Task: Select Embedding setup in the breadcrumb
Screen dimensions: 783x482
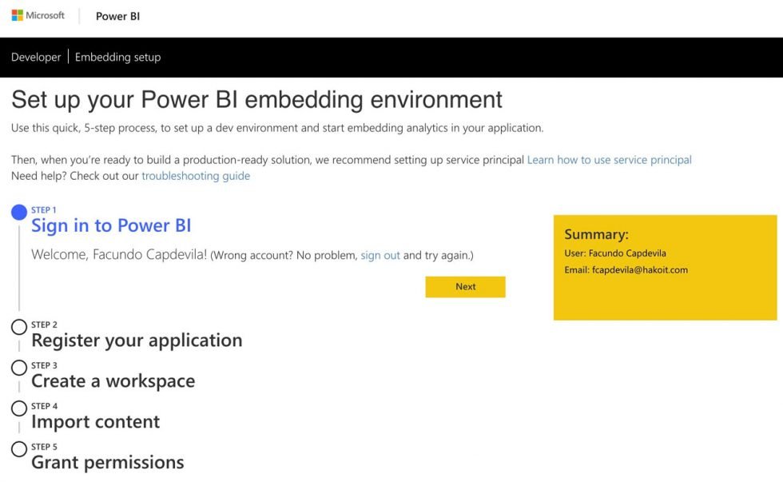Action: pyautogui.click(x=117, y=58)
